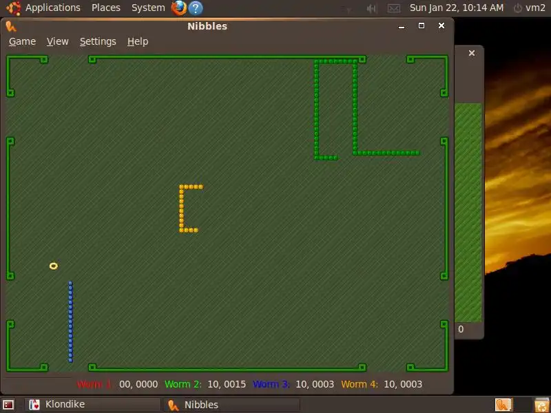This screenshot has height=413, width=551.
Task: Open the Trash icon in bottom panel
Action: (542, 405)
